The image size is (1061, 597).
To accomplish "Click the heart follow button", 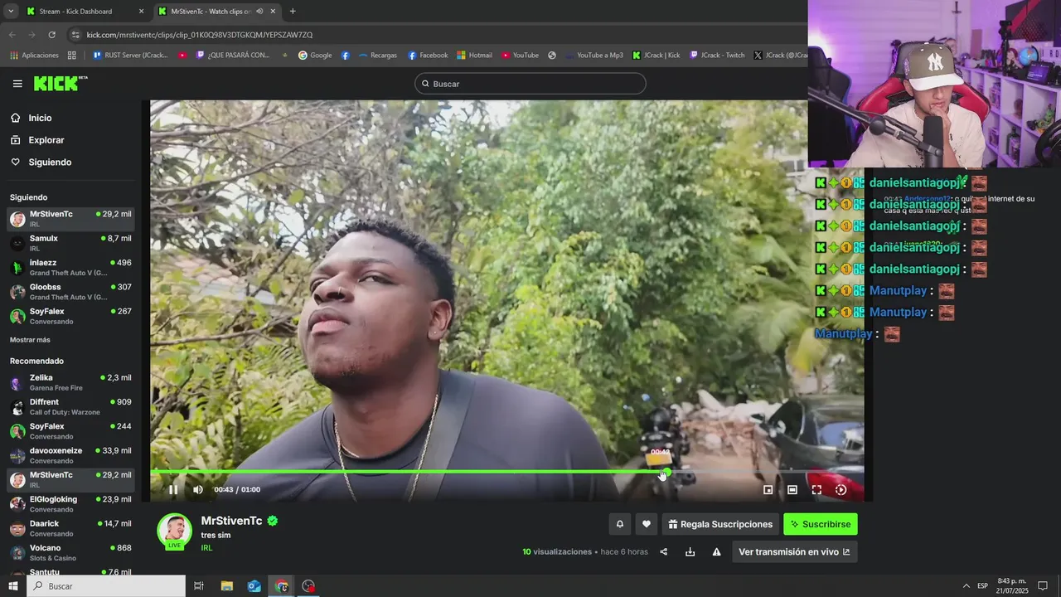I will tap(647, 524).
